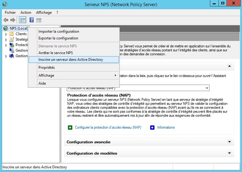Click Protection d'accès réseau (NAP) bold heading
Image resolution: width=242 pixels, height=172 pixels.
(99, 95)
